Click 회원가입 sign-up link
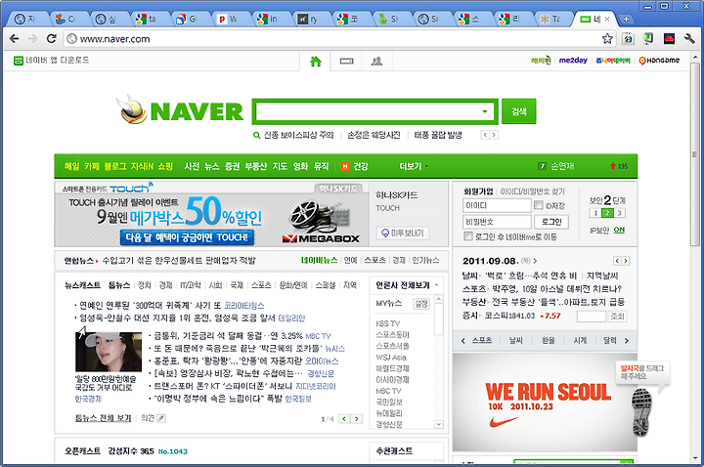Image resolution: width=704 pixels, height=467 pixels. point(478,191)
